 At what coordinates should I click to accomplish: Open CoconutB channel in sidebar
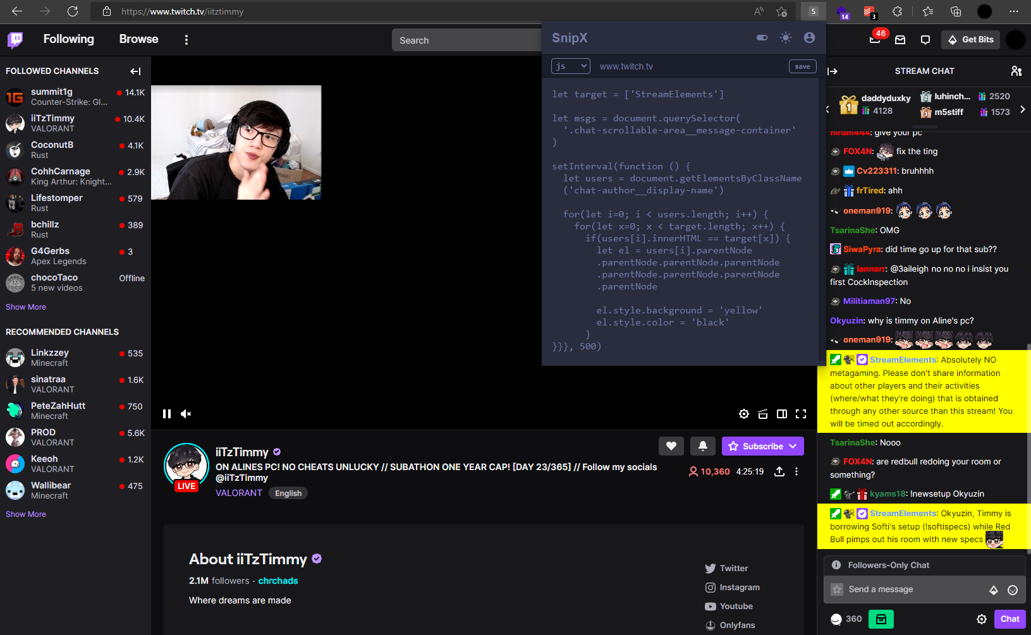75,150
